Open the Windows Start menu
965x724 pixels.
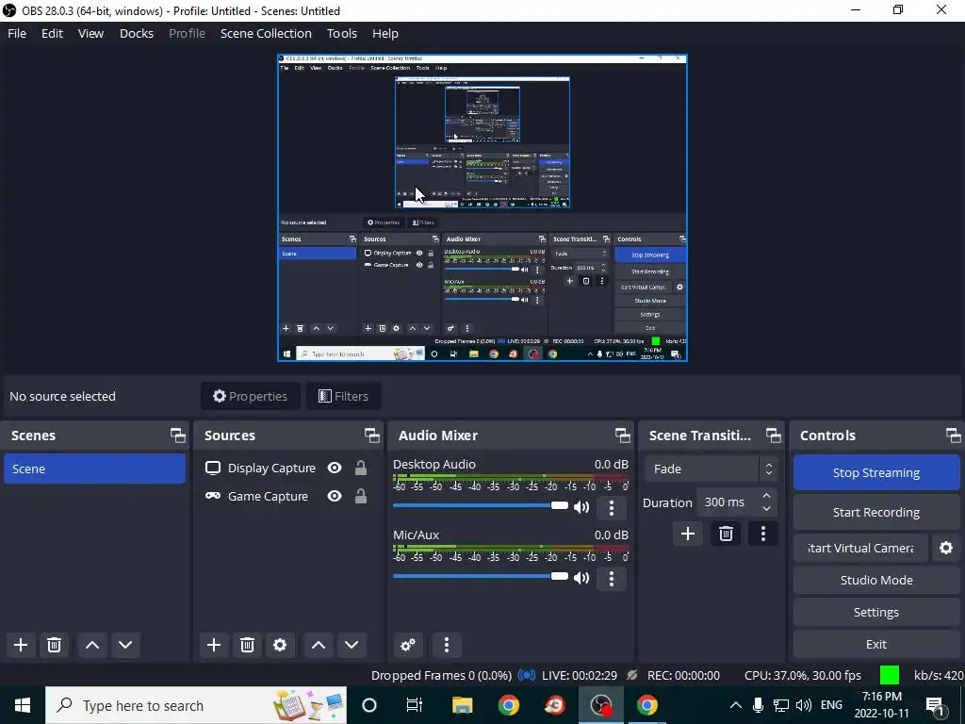point(23,705)
